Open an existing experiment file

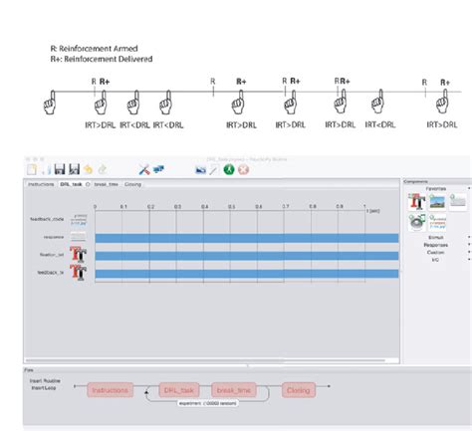pyautogui.click(x=46, y=169)
